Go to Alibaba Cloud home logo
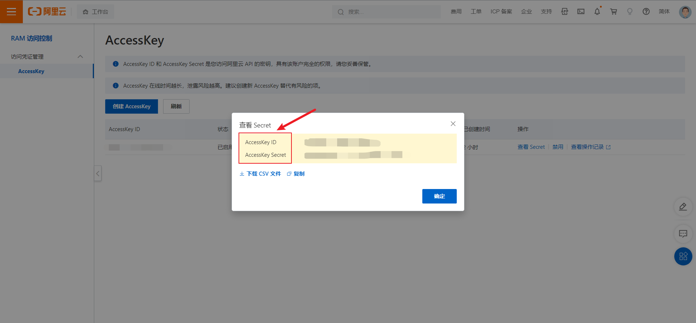Screen dimensions: 696x323 [47, 12]
